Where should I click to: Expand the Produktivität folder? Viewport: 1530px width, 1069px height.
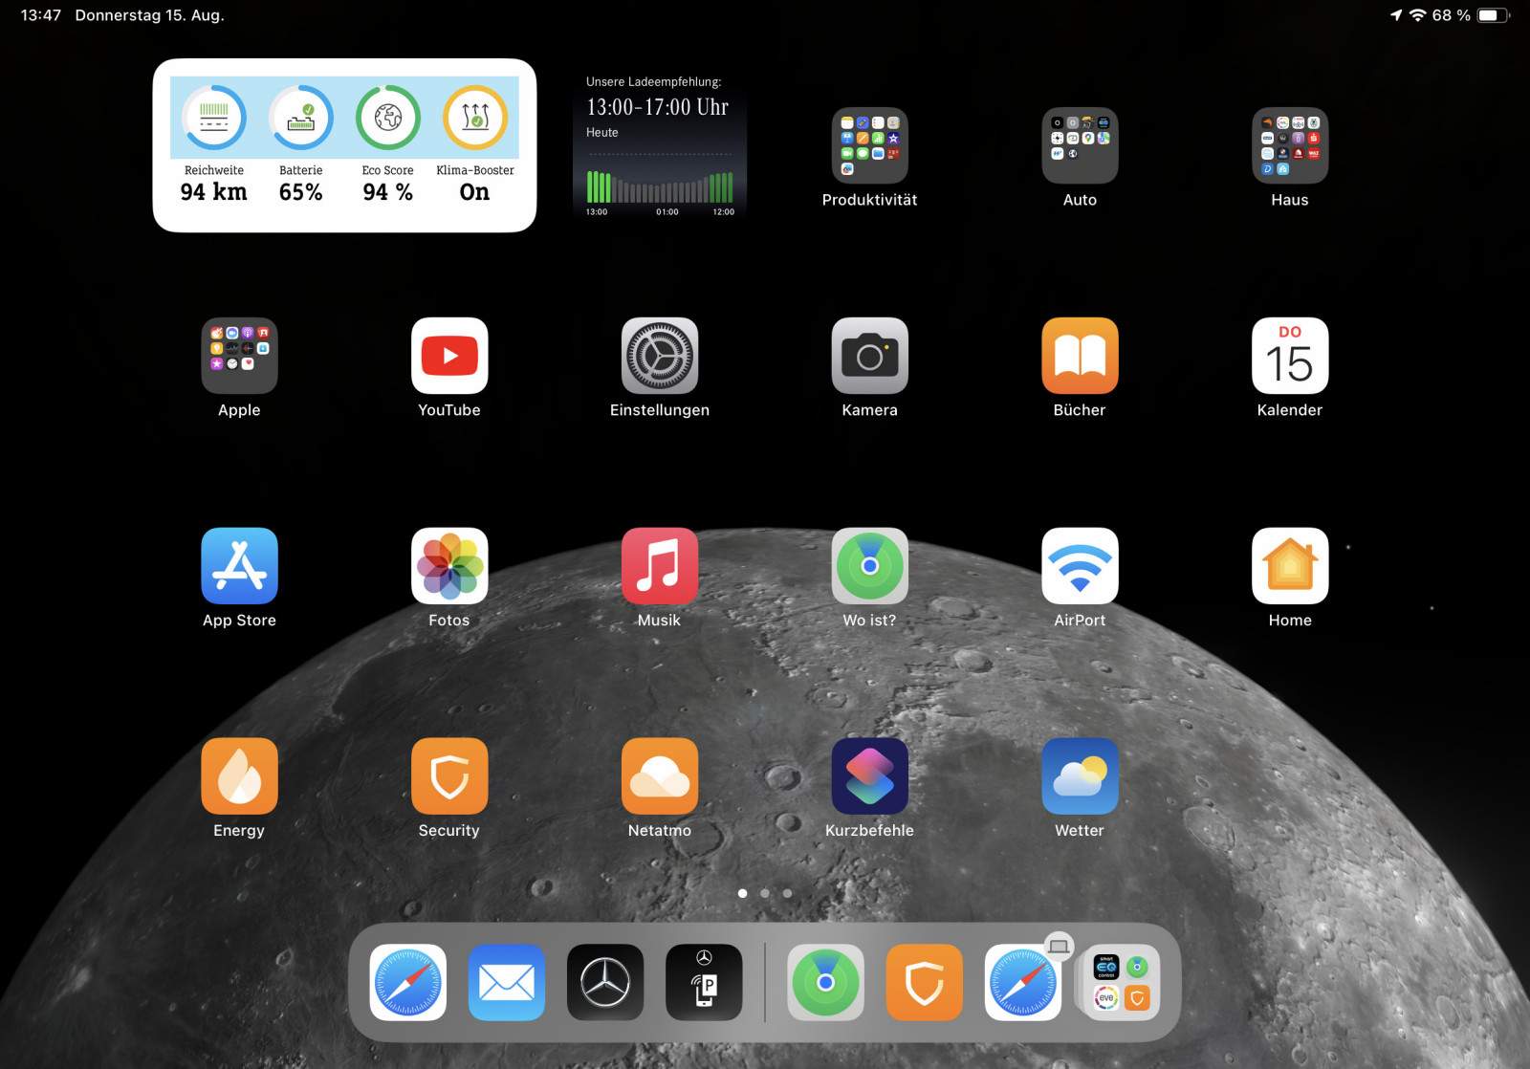point(869,145)
